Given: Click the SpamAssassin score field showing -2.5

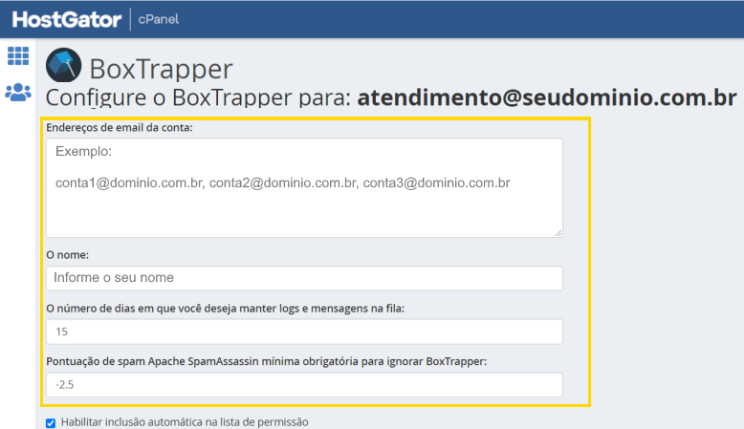Looking at the screenshot, I should click(304, 384).
